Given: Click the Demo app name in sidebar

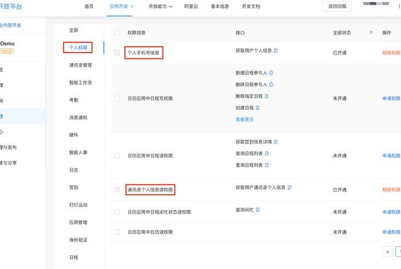Looking at the screenshot, I should coord(7,43).
